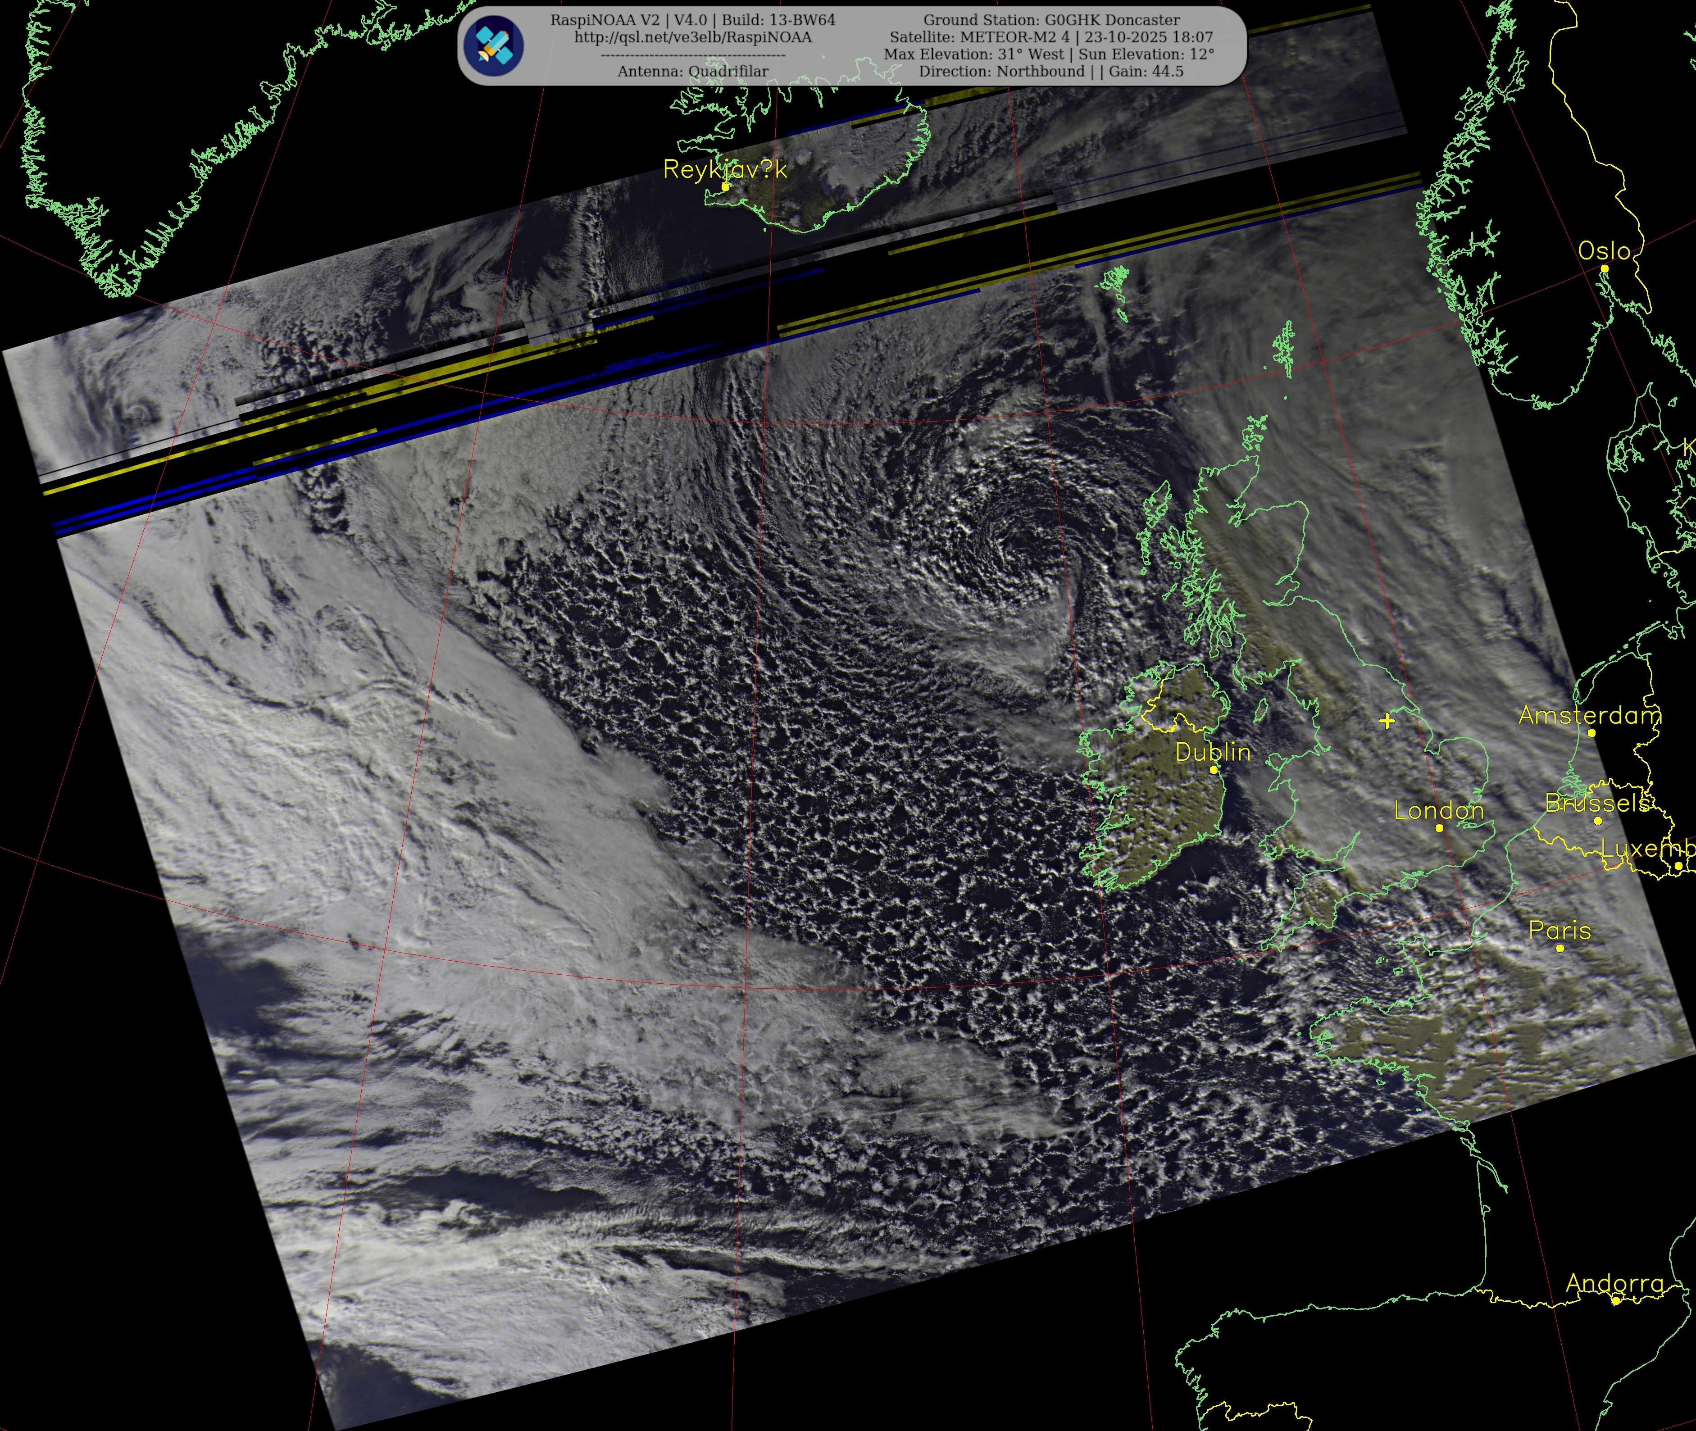
Task: Click the yellow ground station cross marker
Action: tap(1387, 720)
